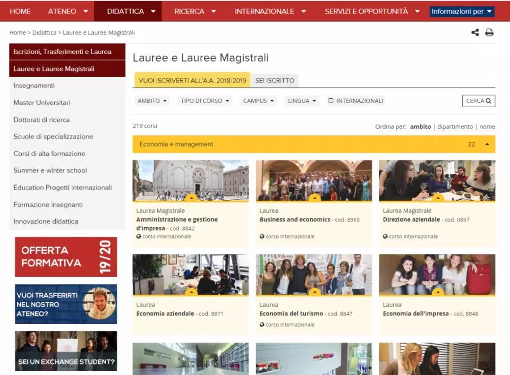Viewport: 510px width, 375px height.
Task: Click the arrow badge on Economia dell'impresa photo
Action: pyautogui.click(x=437, y=292)
